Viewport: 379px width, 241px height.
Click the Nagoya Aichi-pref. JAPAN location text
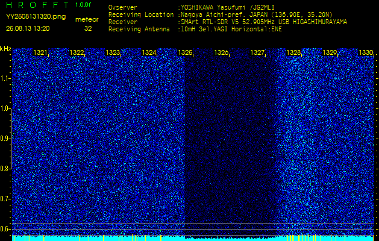click(x=255, y=14)
